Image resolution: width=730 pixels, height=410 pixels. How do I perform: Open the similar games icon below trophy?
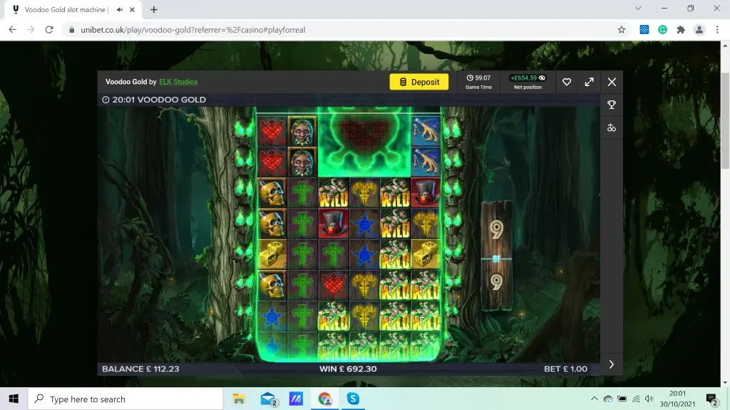[612, 128]
